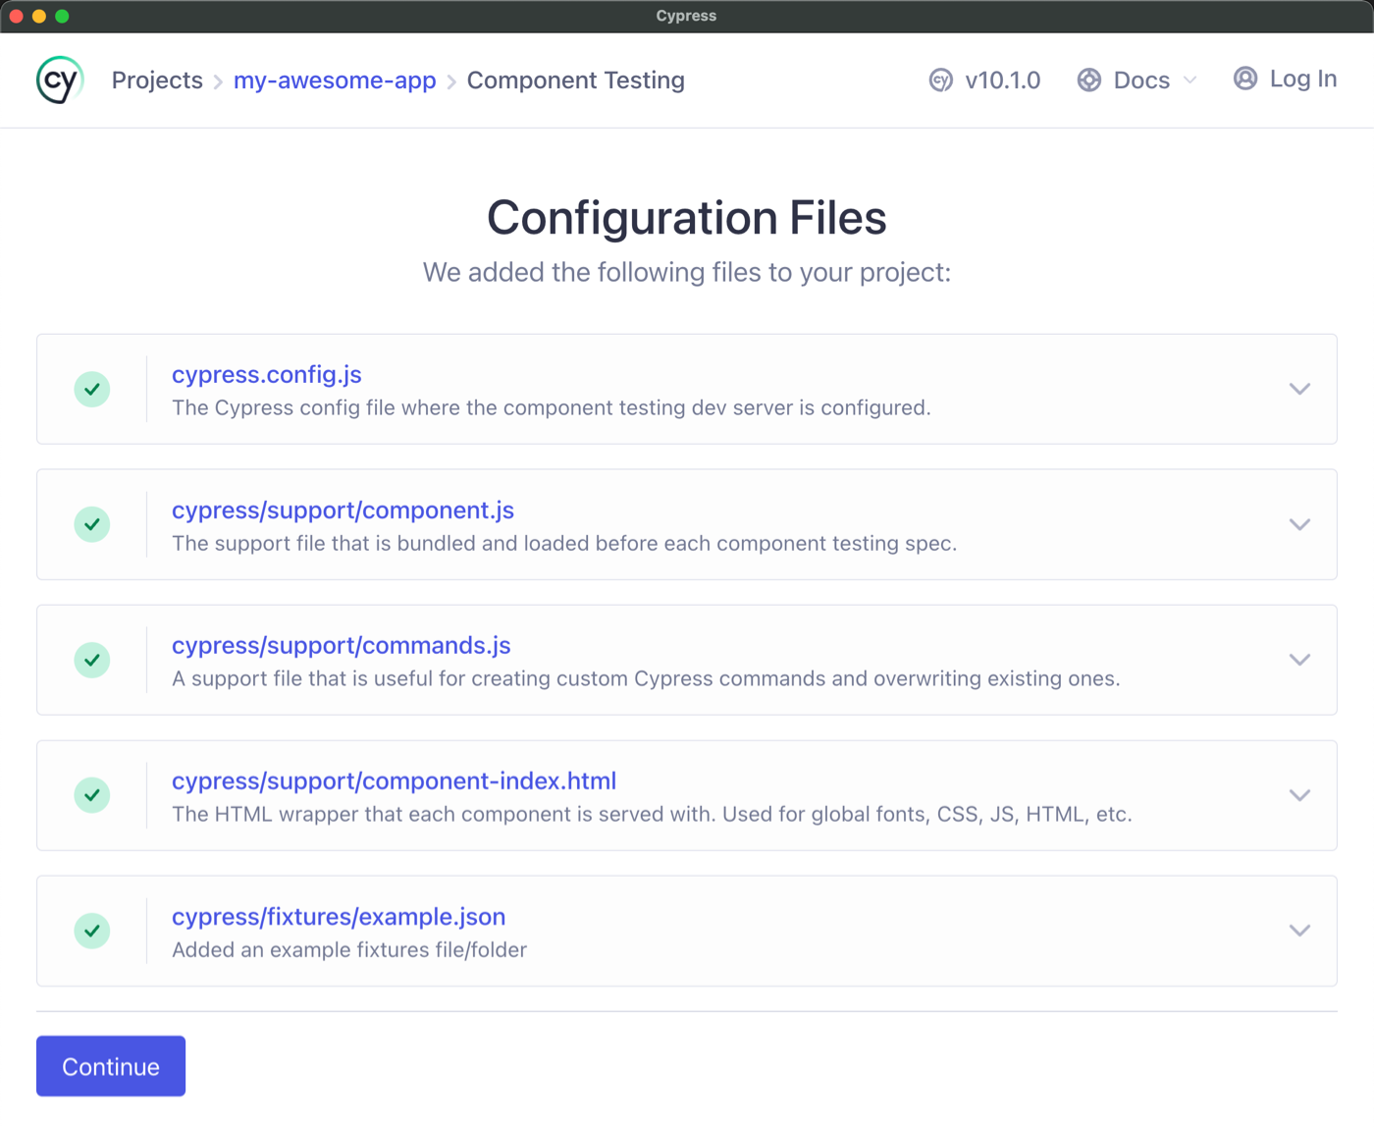The image size is (1374, 1127).
Task: Click the Cypress logo in the header
Action: pyautogui.click(x=58, y=80)
